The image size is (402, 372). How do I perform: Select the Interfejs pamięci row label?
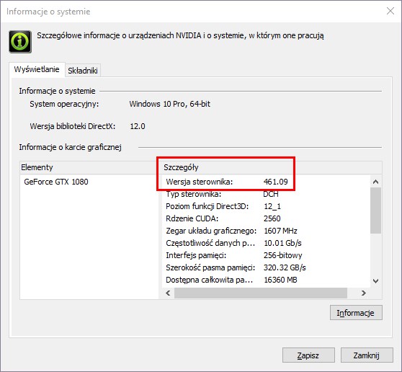[196, 255]
